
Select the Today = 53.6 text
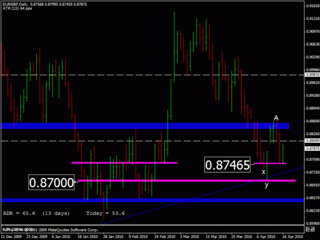105,213
